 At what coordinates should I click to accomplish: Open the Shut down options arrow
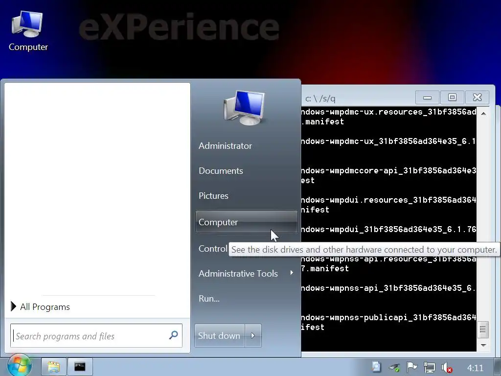(x=253, y=335)
